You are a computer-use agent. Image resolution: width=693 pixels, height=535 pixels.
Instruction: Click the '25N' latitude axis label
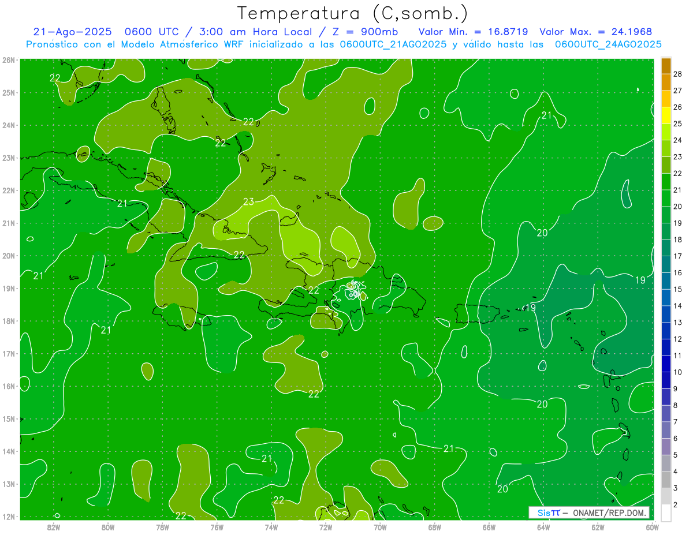[9, 92]
